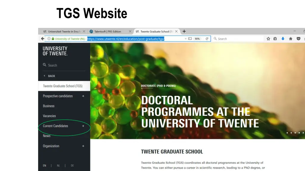Expand Current Candidates with plus icon
The width and height of the screenshot is (305, 171).
coord(83,126)
